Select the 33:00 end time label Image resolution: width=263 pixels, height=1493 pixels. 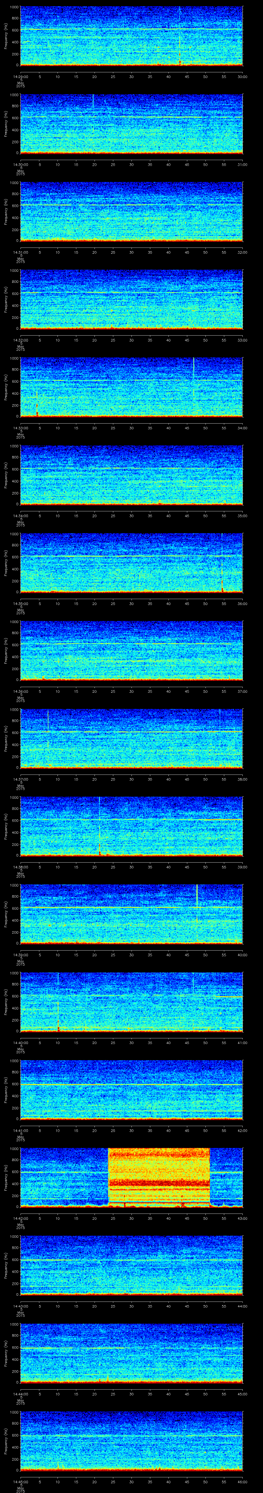click(242, 340)
